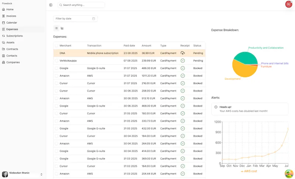Open user avatar in top right
The image size is (295, 179).
289,4
